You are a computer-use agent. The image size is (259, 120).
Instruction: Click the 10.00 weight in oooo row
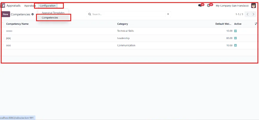coord(229,31)
